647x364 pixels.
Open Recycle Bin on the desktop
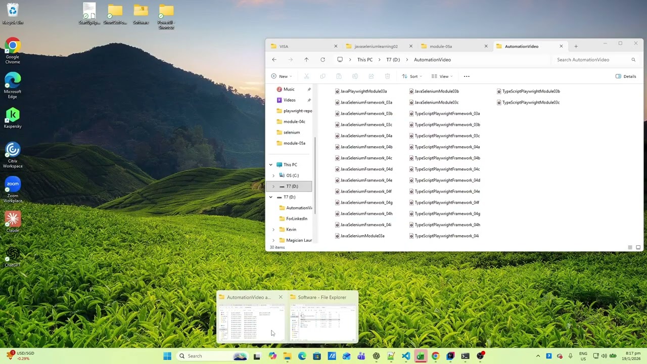[x=13, y=14]
